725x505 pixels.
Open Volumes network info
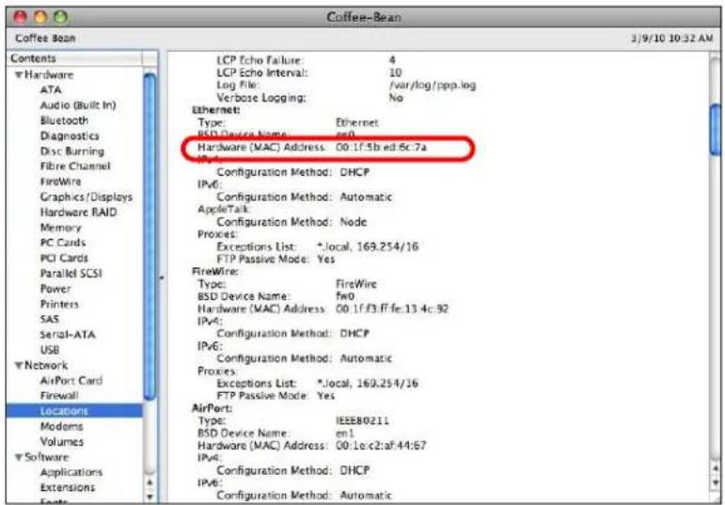click(x=62, y=442)
